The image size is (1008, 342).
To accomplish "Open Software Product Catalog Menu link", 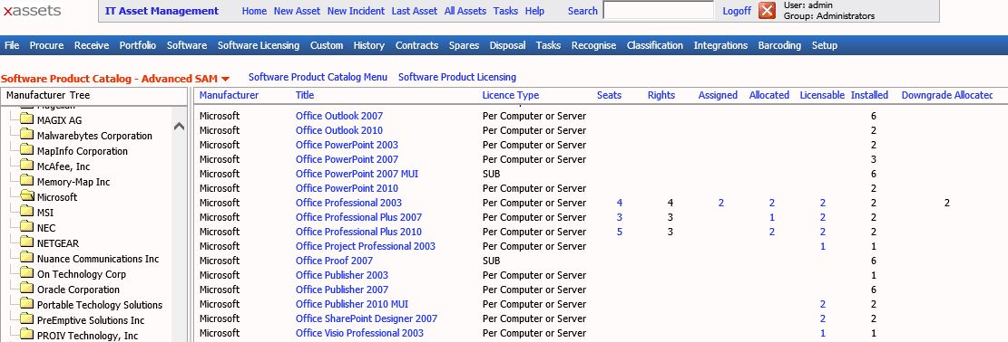I will click(318, 77).
